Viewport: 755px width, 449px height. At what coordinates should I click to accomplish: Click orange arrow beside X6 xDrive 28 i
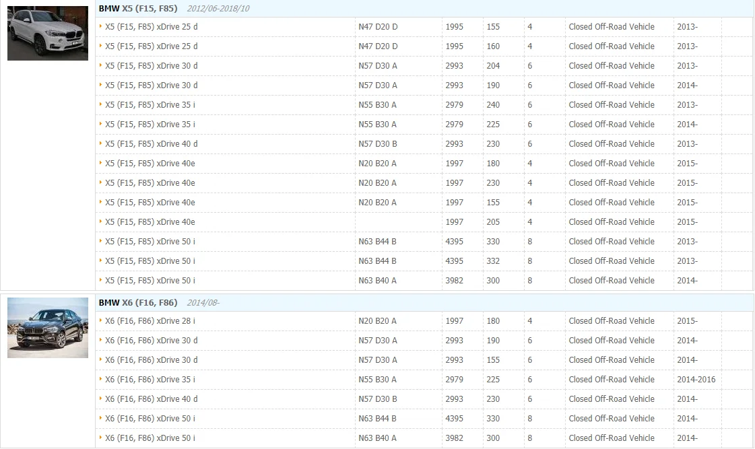100,320
